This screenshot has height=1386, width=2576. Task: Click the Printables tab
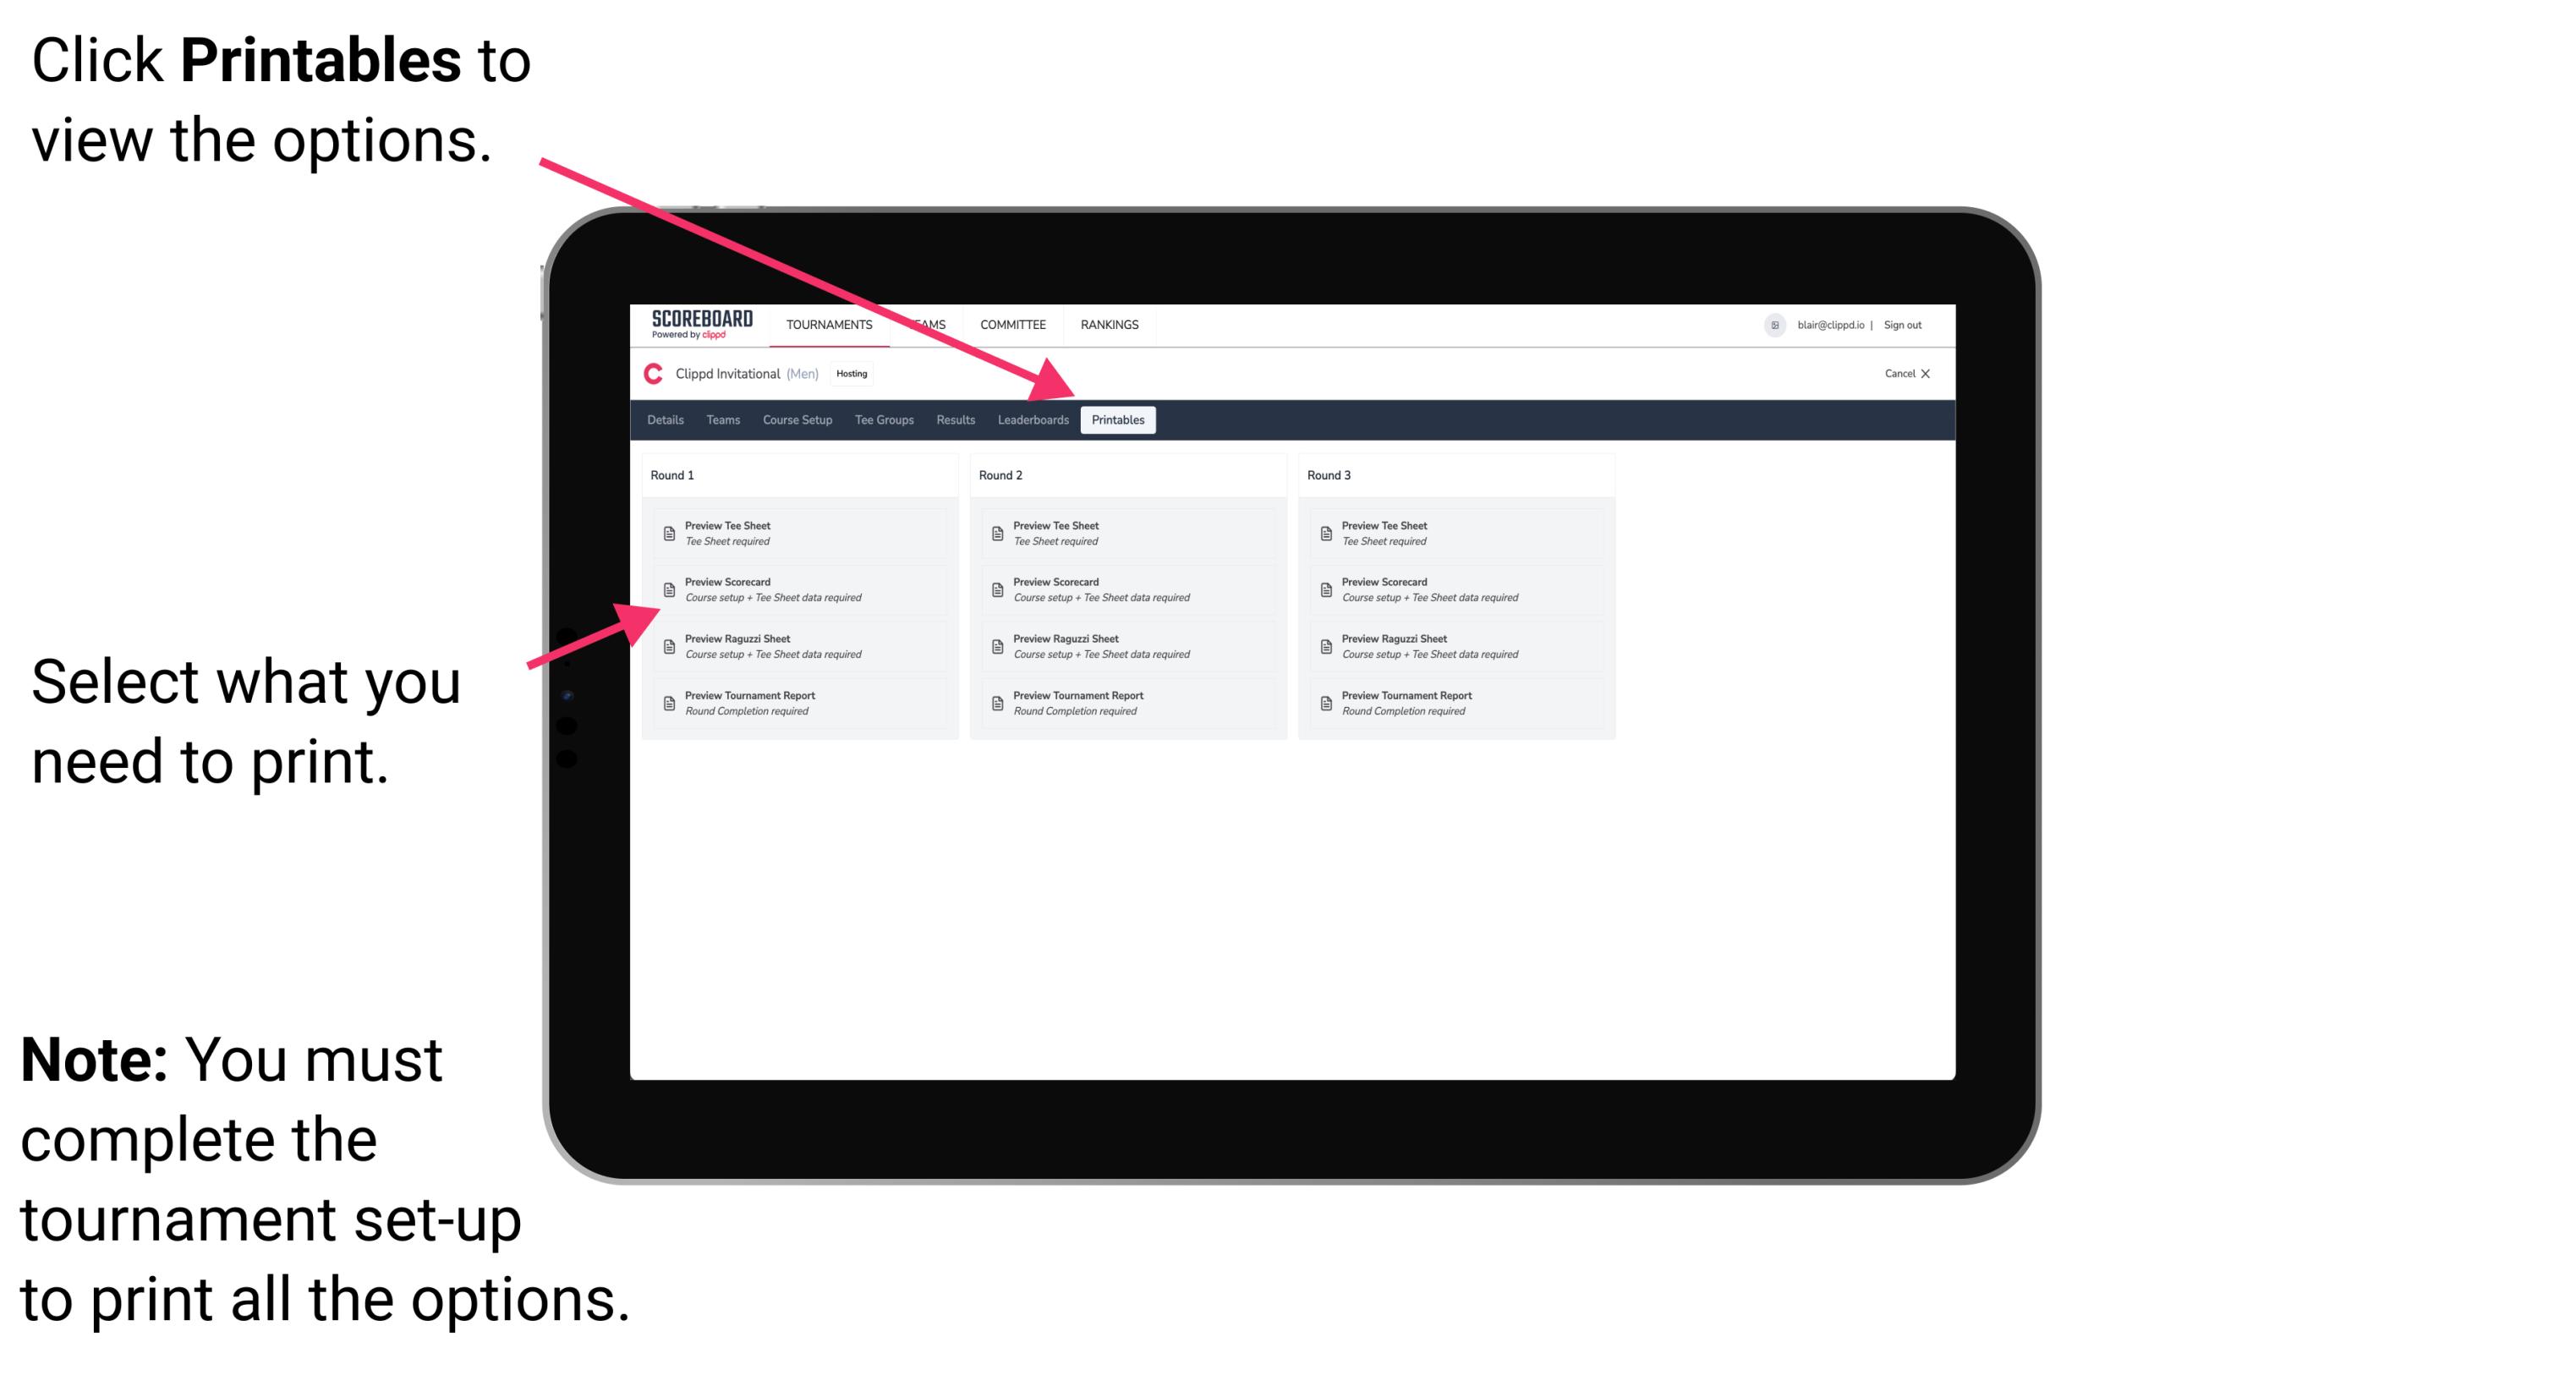tap(1116, 420)
